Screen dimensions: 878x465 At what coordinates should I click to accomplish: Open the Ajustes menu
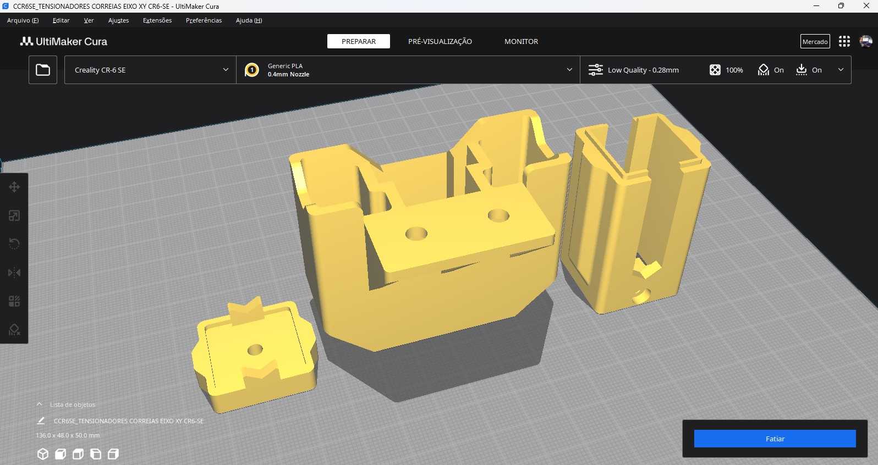[118, 20]
